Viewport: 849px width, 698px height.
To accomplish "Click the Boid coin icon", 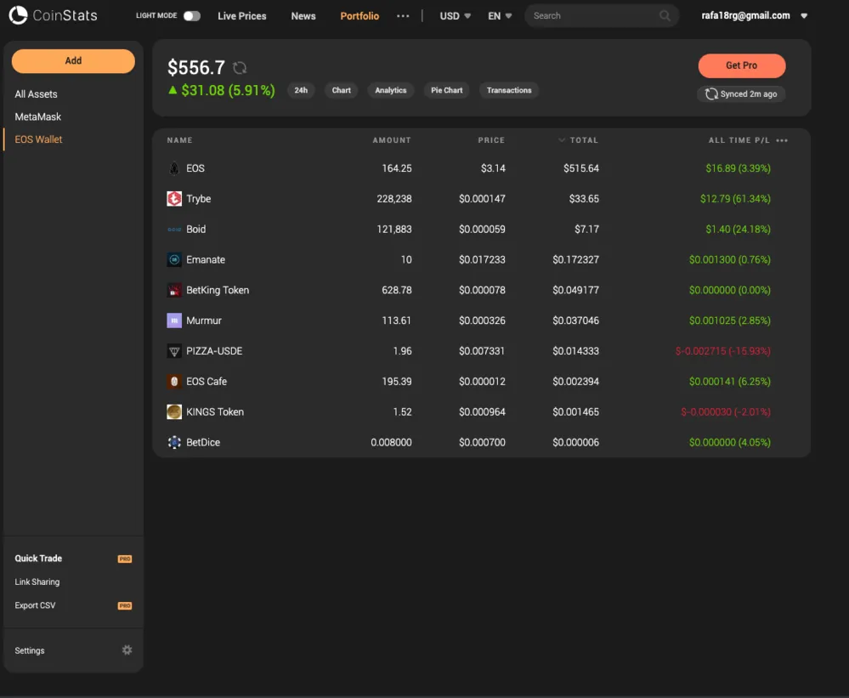I will (174, 229).
